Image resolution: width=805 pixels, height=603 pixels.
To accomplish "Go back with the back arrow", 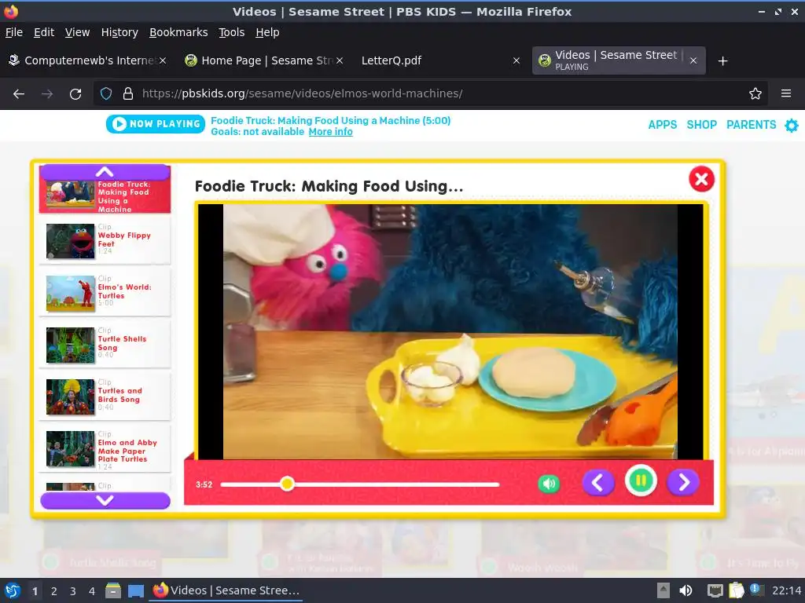I will [19, 94].
